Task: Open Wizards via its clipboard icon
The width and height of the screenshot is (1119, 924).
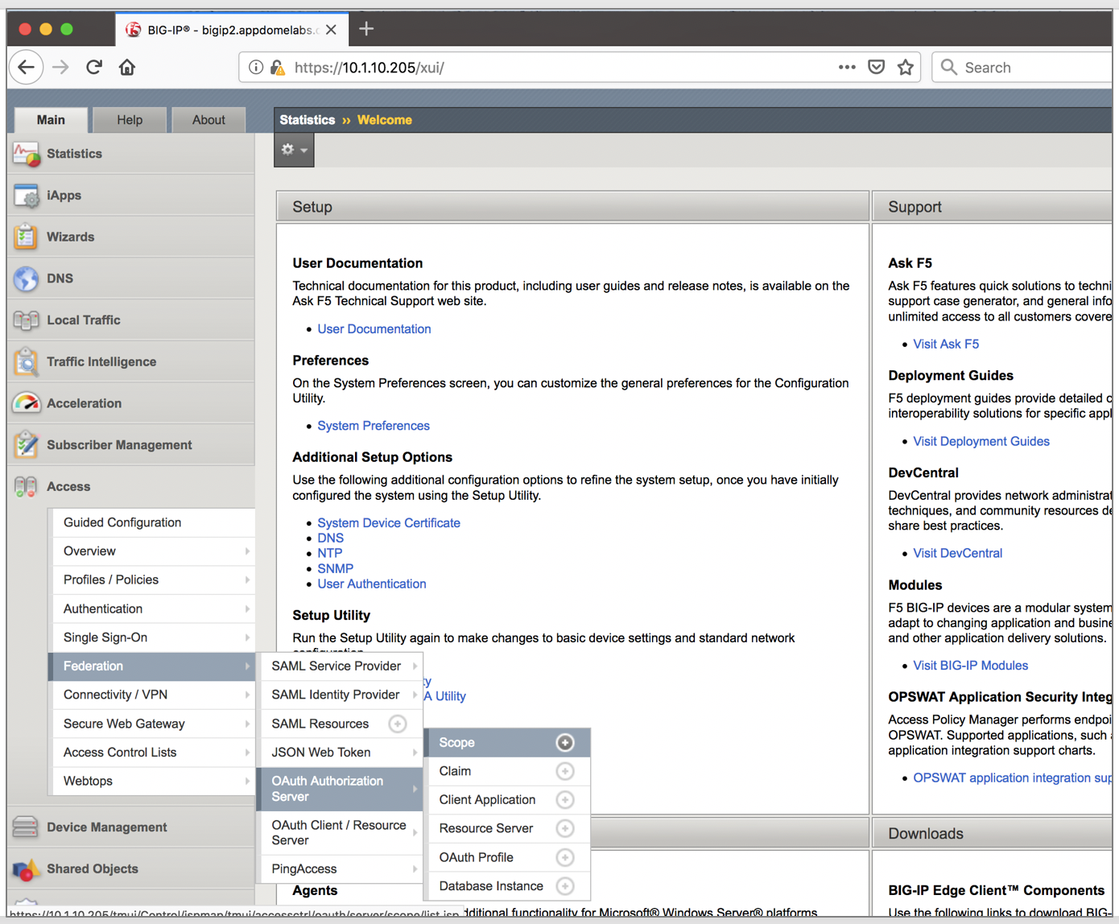Action: click(26, 237)
